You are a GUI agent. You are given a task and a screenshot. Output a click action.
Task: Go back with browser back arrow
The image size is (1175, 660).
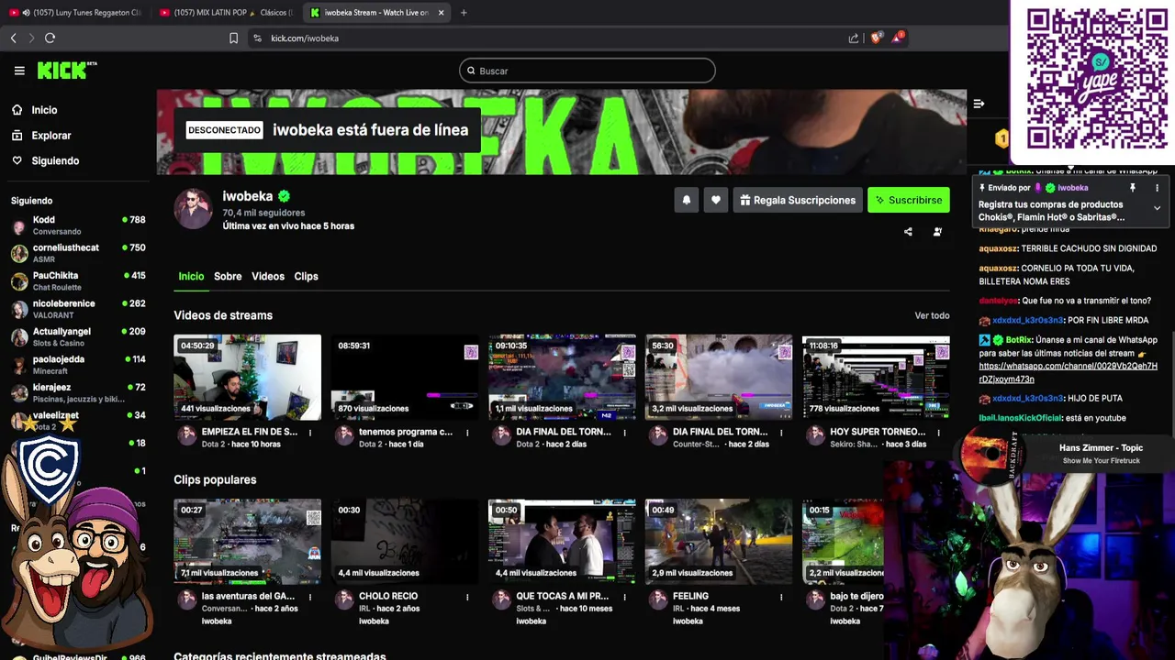[13, 38]
